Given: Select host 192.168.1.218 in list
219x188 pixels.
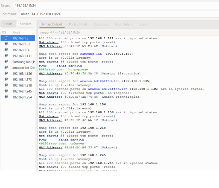Looking at the screenshot, I should click(x=18, y=85).
